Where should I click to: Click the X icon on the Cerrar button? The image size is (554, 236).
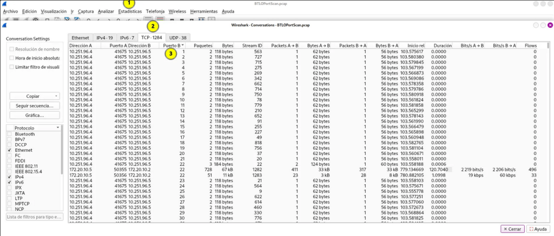tap(505, 229)
